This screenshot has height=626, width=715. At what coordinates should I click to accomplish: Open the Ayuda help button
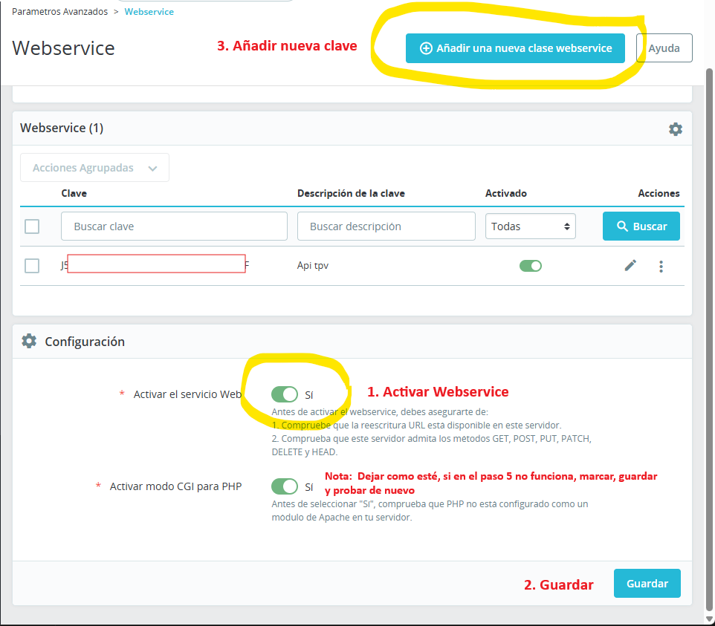pyautogui.click(x=664, y=48)
